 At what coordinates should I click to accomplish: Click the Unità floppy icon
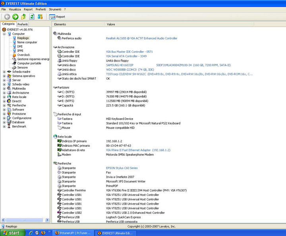[59, 61]
